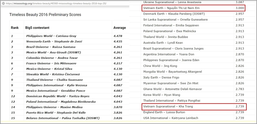
Task: Select Thailand World – Jinnita Buddee
Action: coord(165,37)
